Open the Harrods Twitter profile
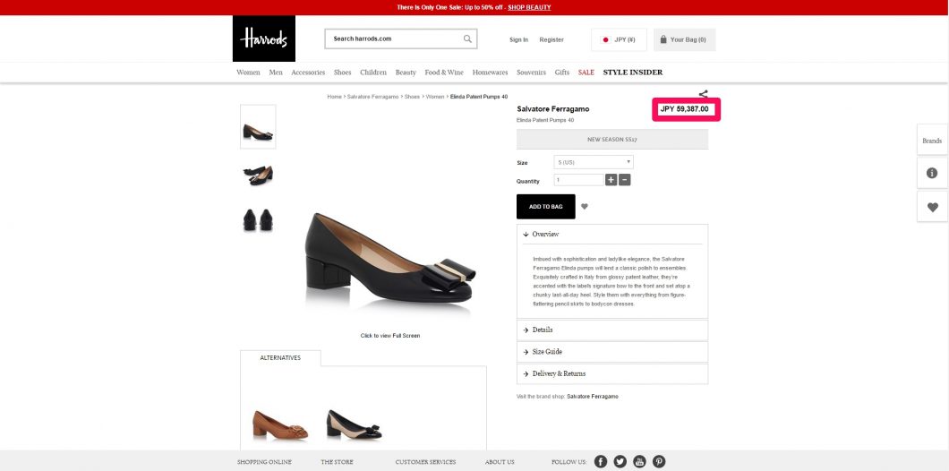Screen dimensions: 949x471 620,461
